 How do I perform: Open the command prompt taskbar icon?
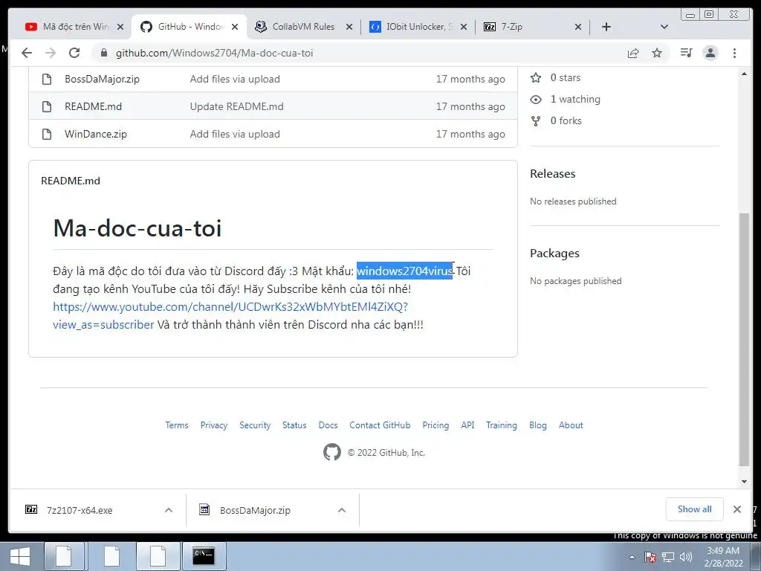pyautogui.click(x=203, y=556)
